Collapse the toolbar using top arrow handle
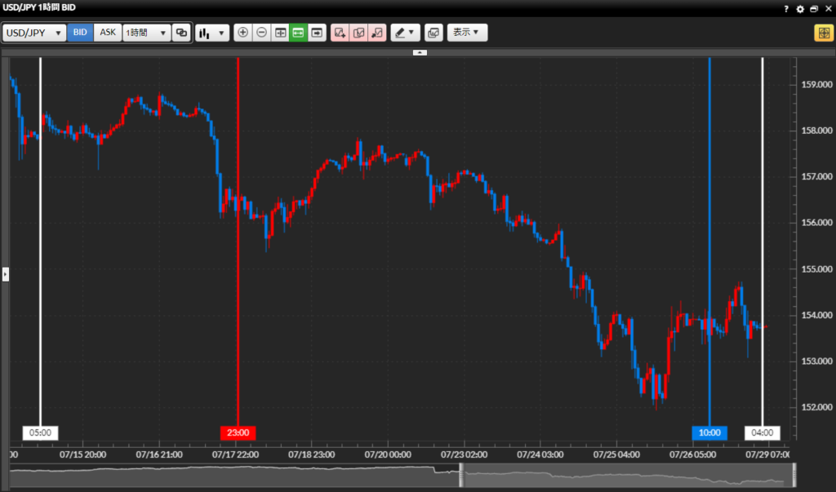Image resolution: width=836 pixels, height=492 pixels. click(420, 51)
